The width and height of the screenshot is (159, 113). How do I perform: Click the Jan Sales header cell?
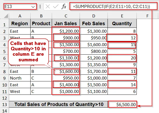[x=66, y=23]
